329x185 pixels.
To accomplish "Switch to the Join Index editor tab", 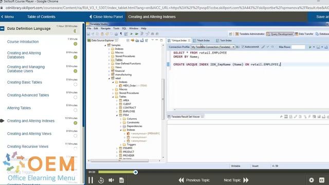I will click(x=224, y=40).
